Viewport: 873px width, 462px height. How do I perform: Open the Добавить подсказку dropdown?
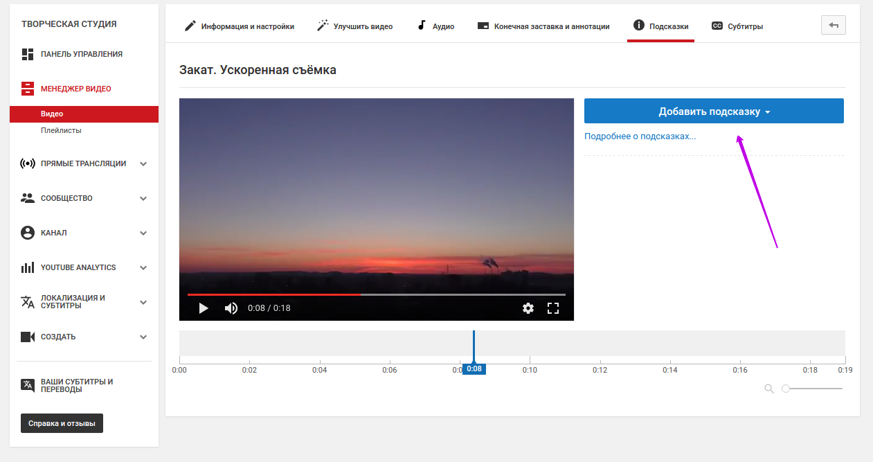(x=714, y=112)
